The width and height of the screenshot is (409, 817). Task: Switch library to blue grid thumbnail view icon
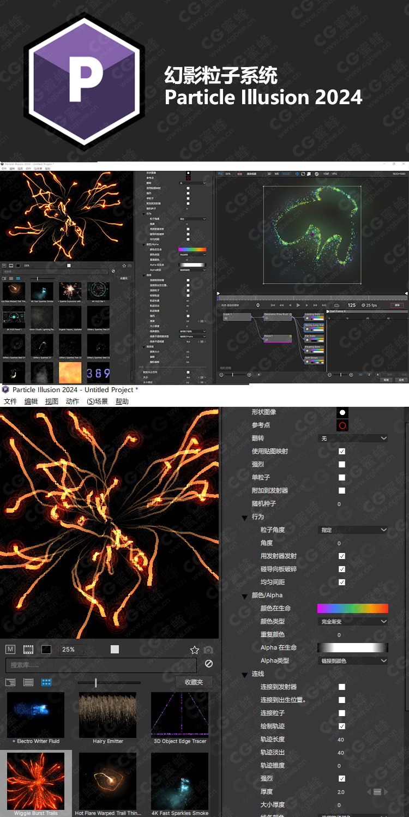click(x=46, y=682)
